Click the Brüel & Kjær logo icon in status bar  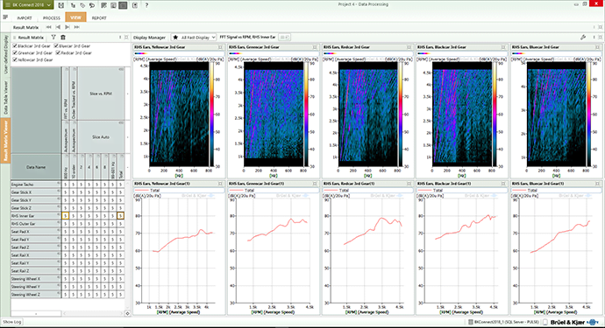pyautogui.click(x=592, y=322)
